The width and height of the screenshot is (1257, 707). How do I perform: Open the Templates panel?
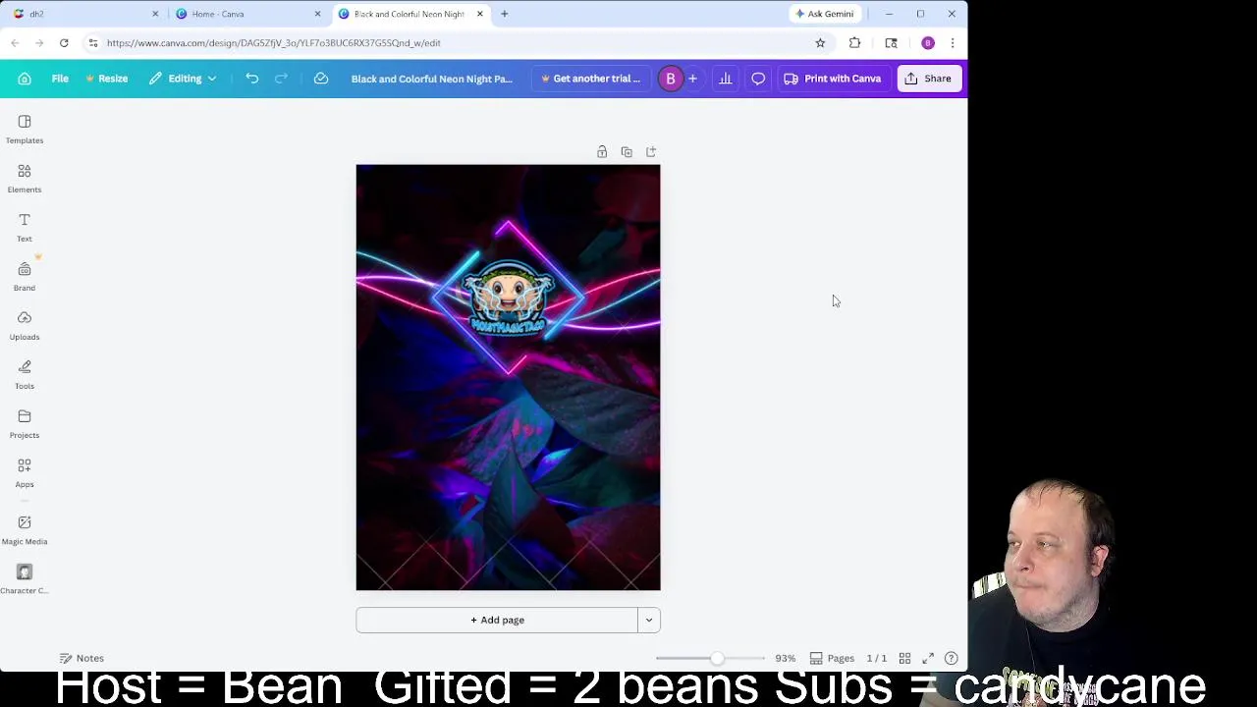(25, 129)
